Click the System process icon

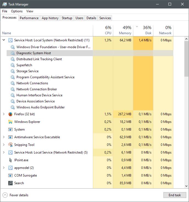tap(10, 129)
